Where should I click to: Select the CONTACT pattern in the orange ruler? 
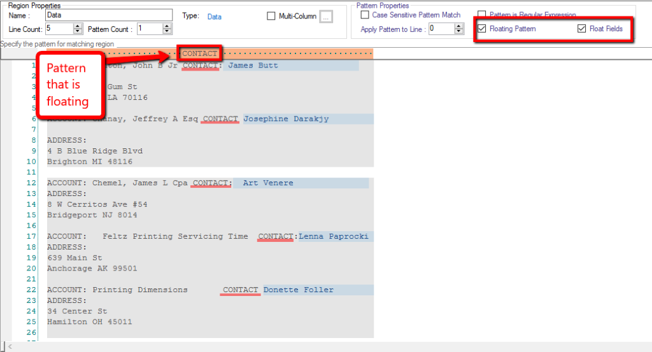[x=199, y=53]
